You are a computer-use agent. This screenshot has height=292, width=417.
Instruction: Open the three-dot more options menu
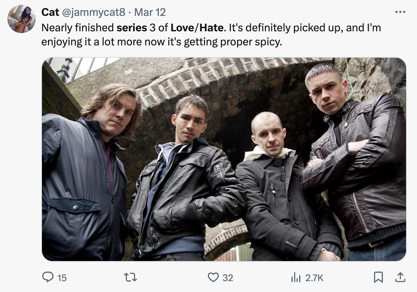point(400,12)
